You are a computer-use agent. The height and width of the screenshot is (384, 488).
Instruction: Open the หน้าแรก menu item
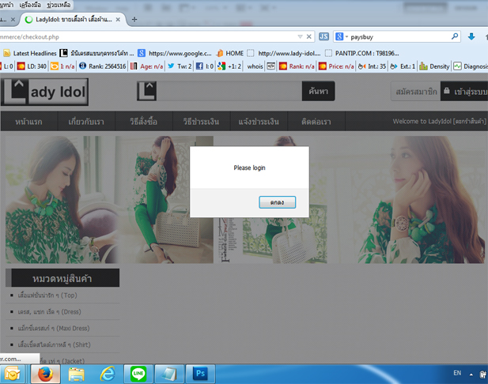[29, 121]
